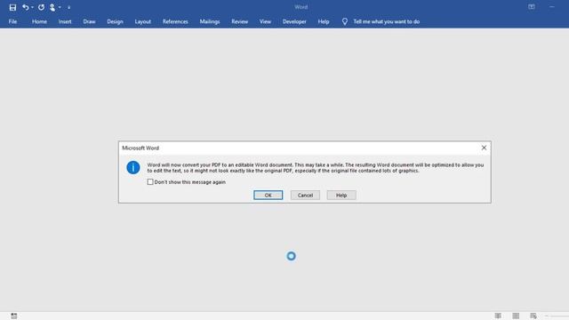Viewport: 569px width, 320px height.
Task: Open Help from the conversion dialog
Action: (341, 196)
